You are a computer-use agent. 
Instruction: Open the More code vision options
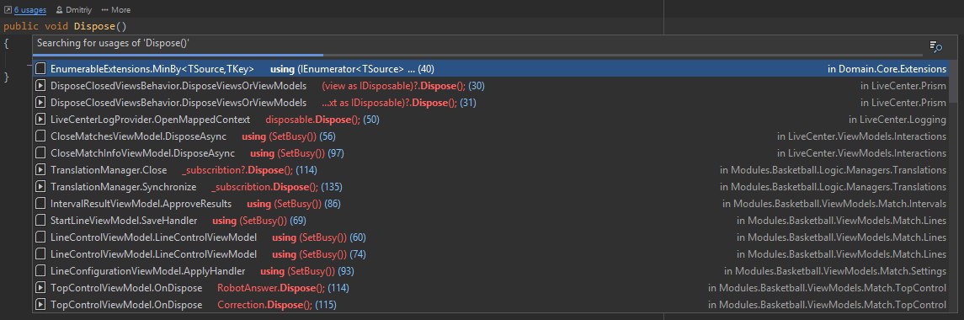tap(120, 10)
